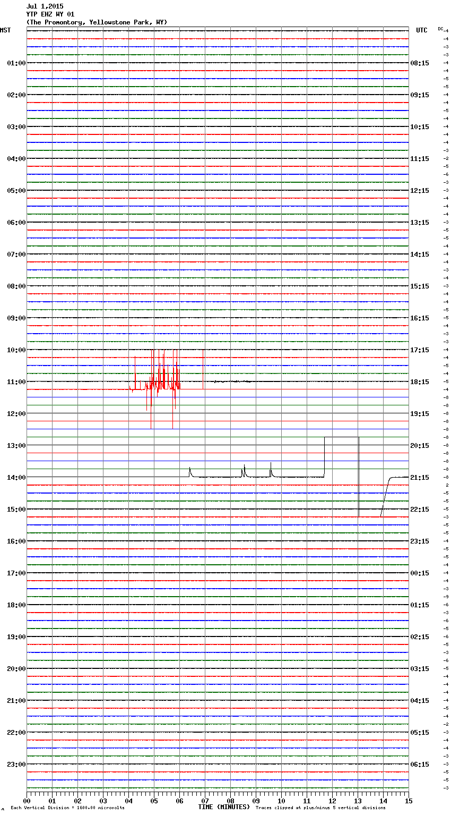This screenshot has height=815, width=451.
Task: Click the 14:15 UTC time label
Action: 420,254
